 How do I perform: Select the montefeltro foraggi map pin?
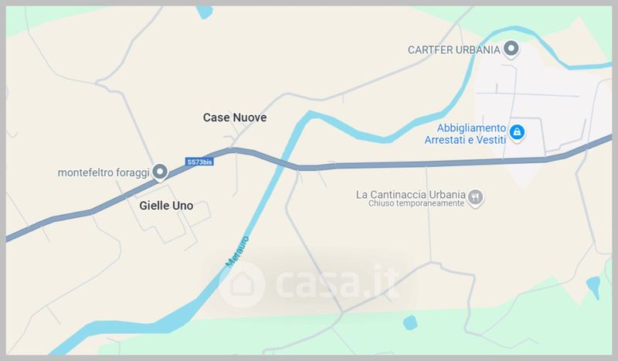[160, 172]
